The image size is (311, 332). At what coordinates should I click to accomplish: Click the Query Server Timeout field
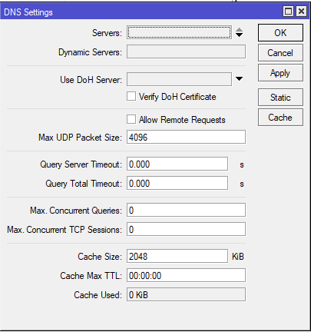click(x=177, y=164)
